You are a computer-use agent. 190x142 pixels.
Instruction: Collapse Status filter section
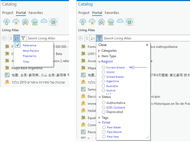100,97
